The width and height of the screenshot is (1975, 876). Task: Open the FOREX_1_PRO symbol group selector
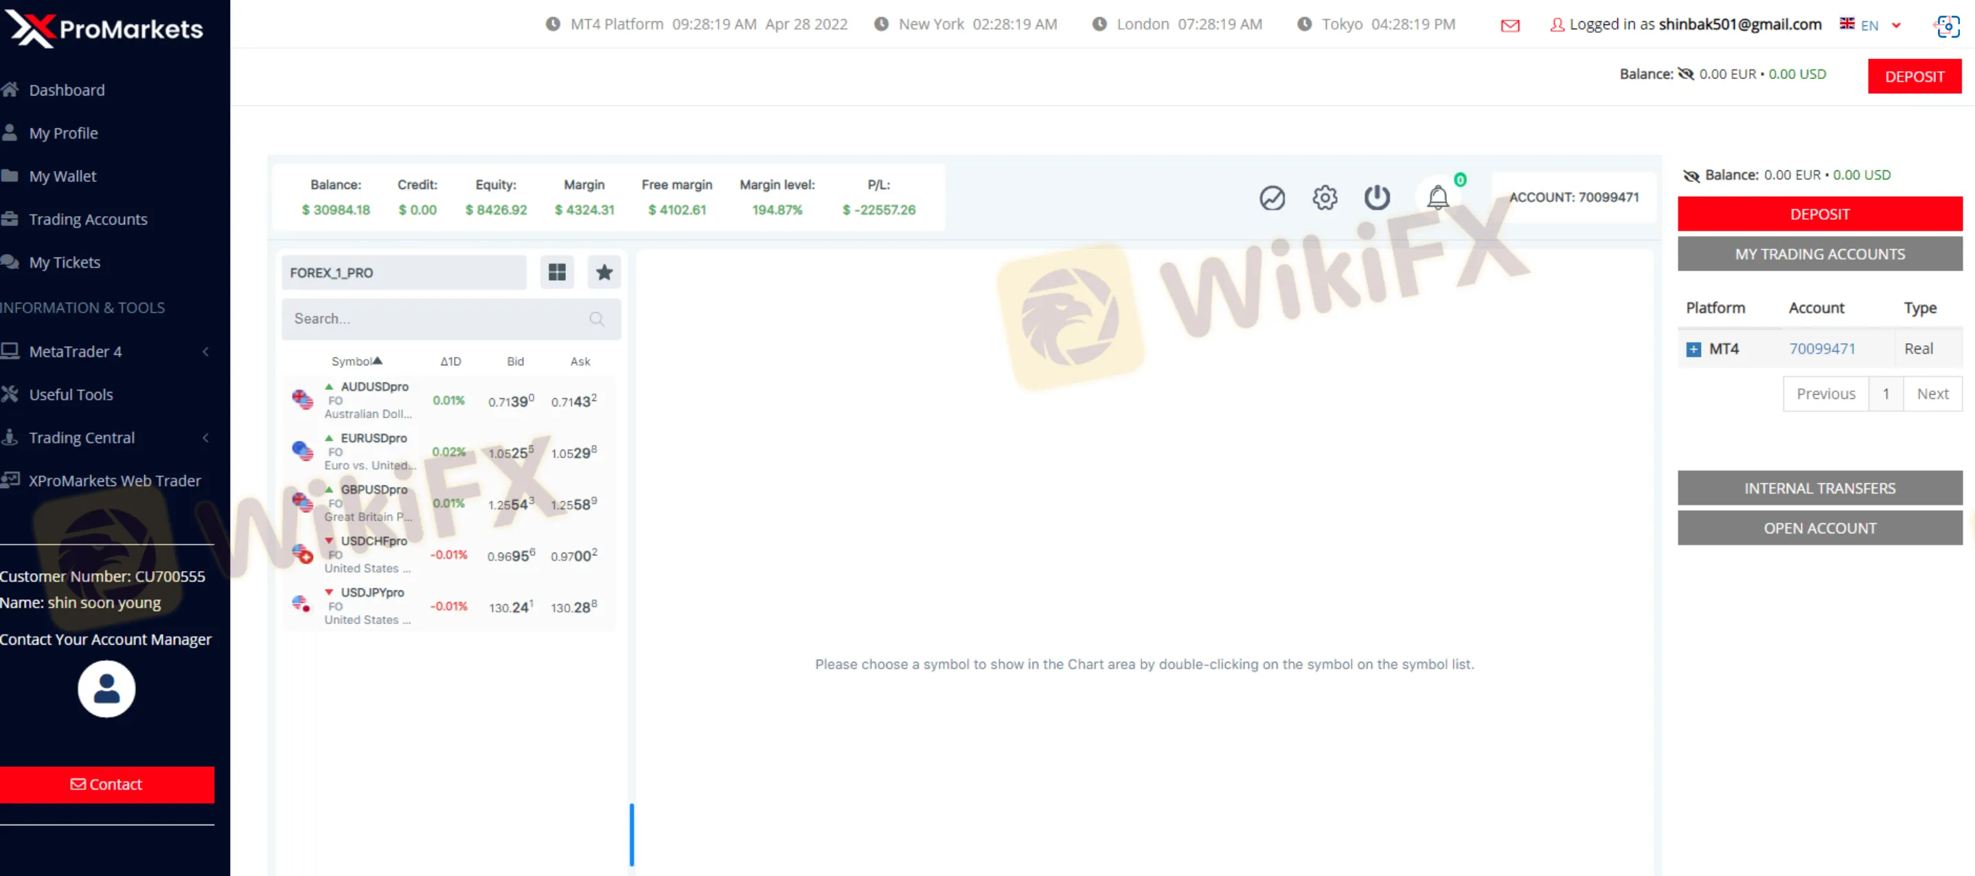click(404, 272)
